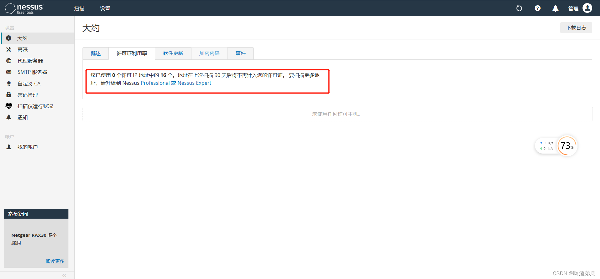Select the 密码管理 lock icon
600x279 pixels.
click(x=9, y=94)
